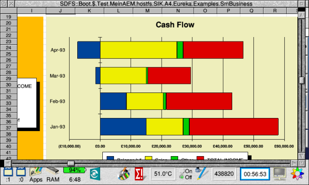The width and height of the screenshot is (309, 185).
Task: Click the 00:56:53 timer display
Action: [x=255, y=174]
